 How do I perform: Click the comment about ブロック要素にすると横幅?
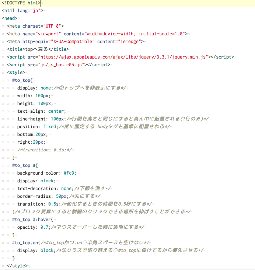pyautogui.click(x=103, y=212)
